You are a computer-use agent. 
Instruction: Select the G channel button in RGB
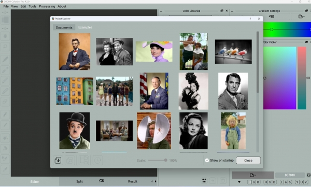coord(253,182)
